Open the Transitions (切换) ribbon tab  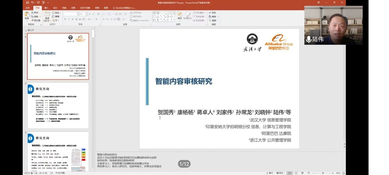64,8
